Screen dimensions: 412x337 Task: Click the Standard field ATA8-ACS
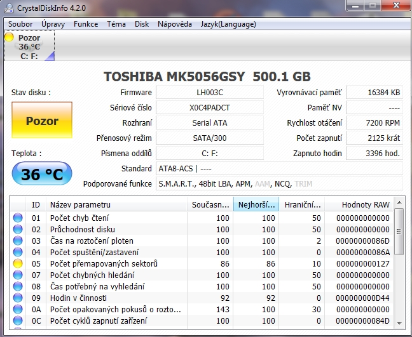pos(279,168)
